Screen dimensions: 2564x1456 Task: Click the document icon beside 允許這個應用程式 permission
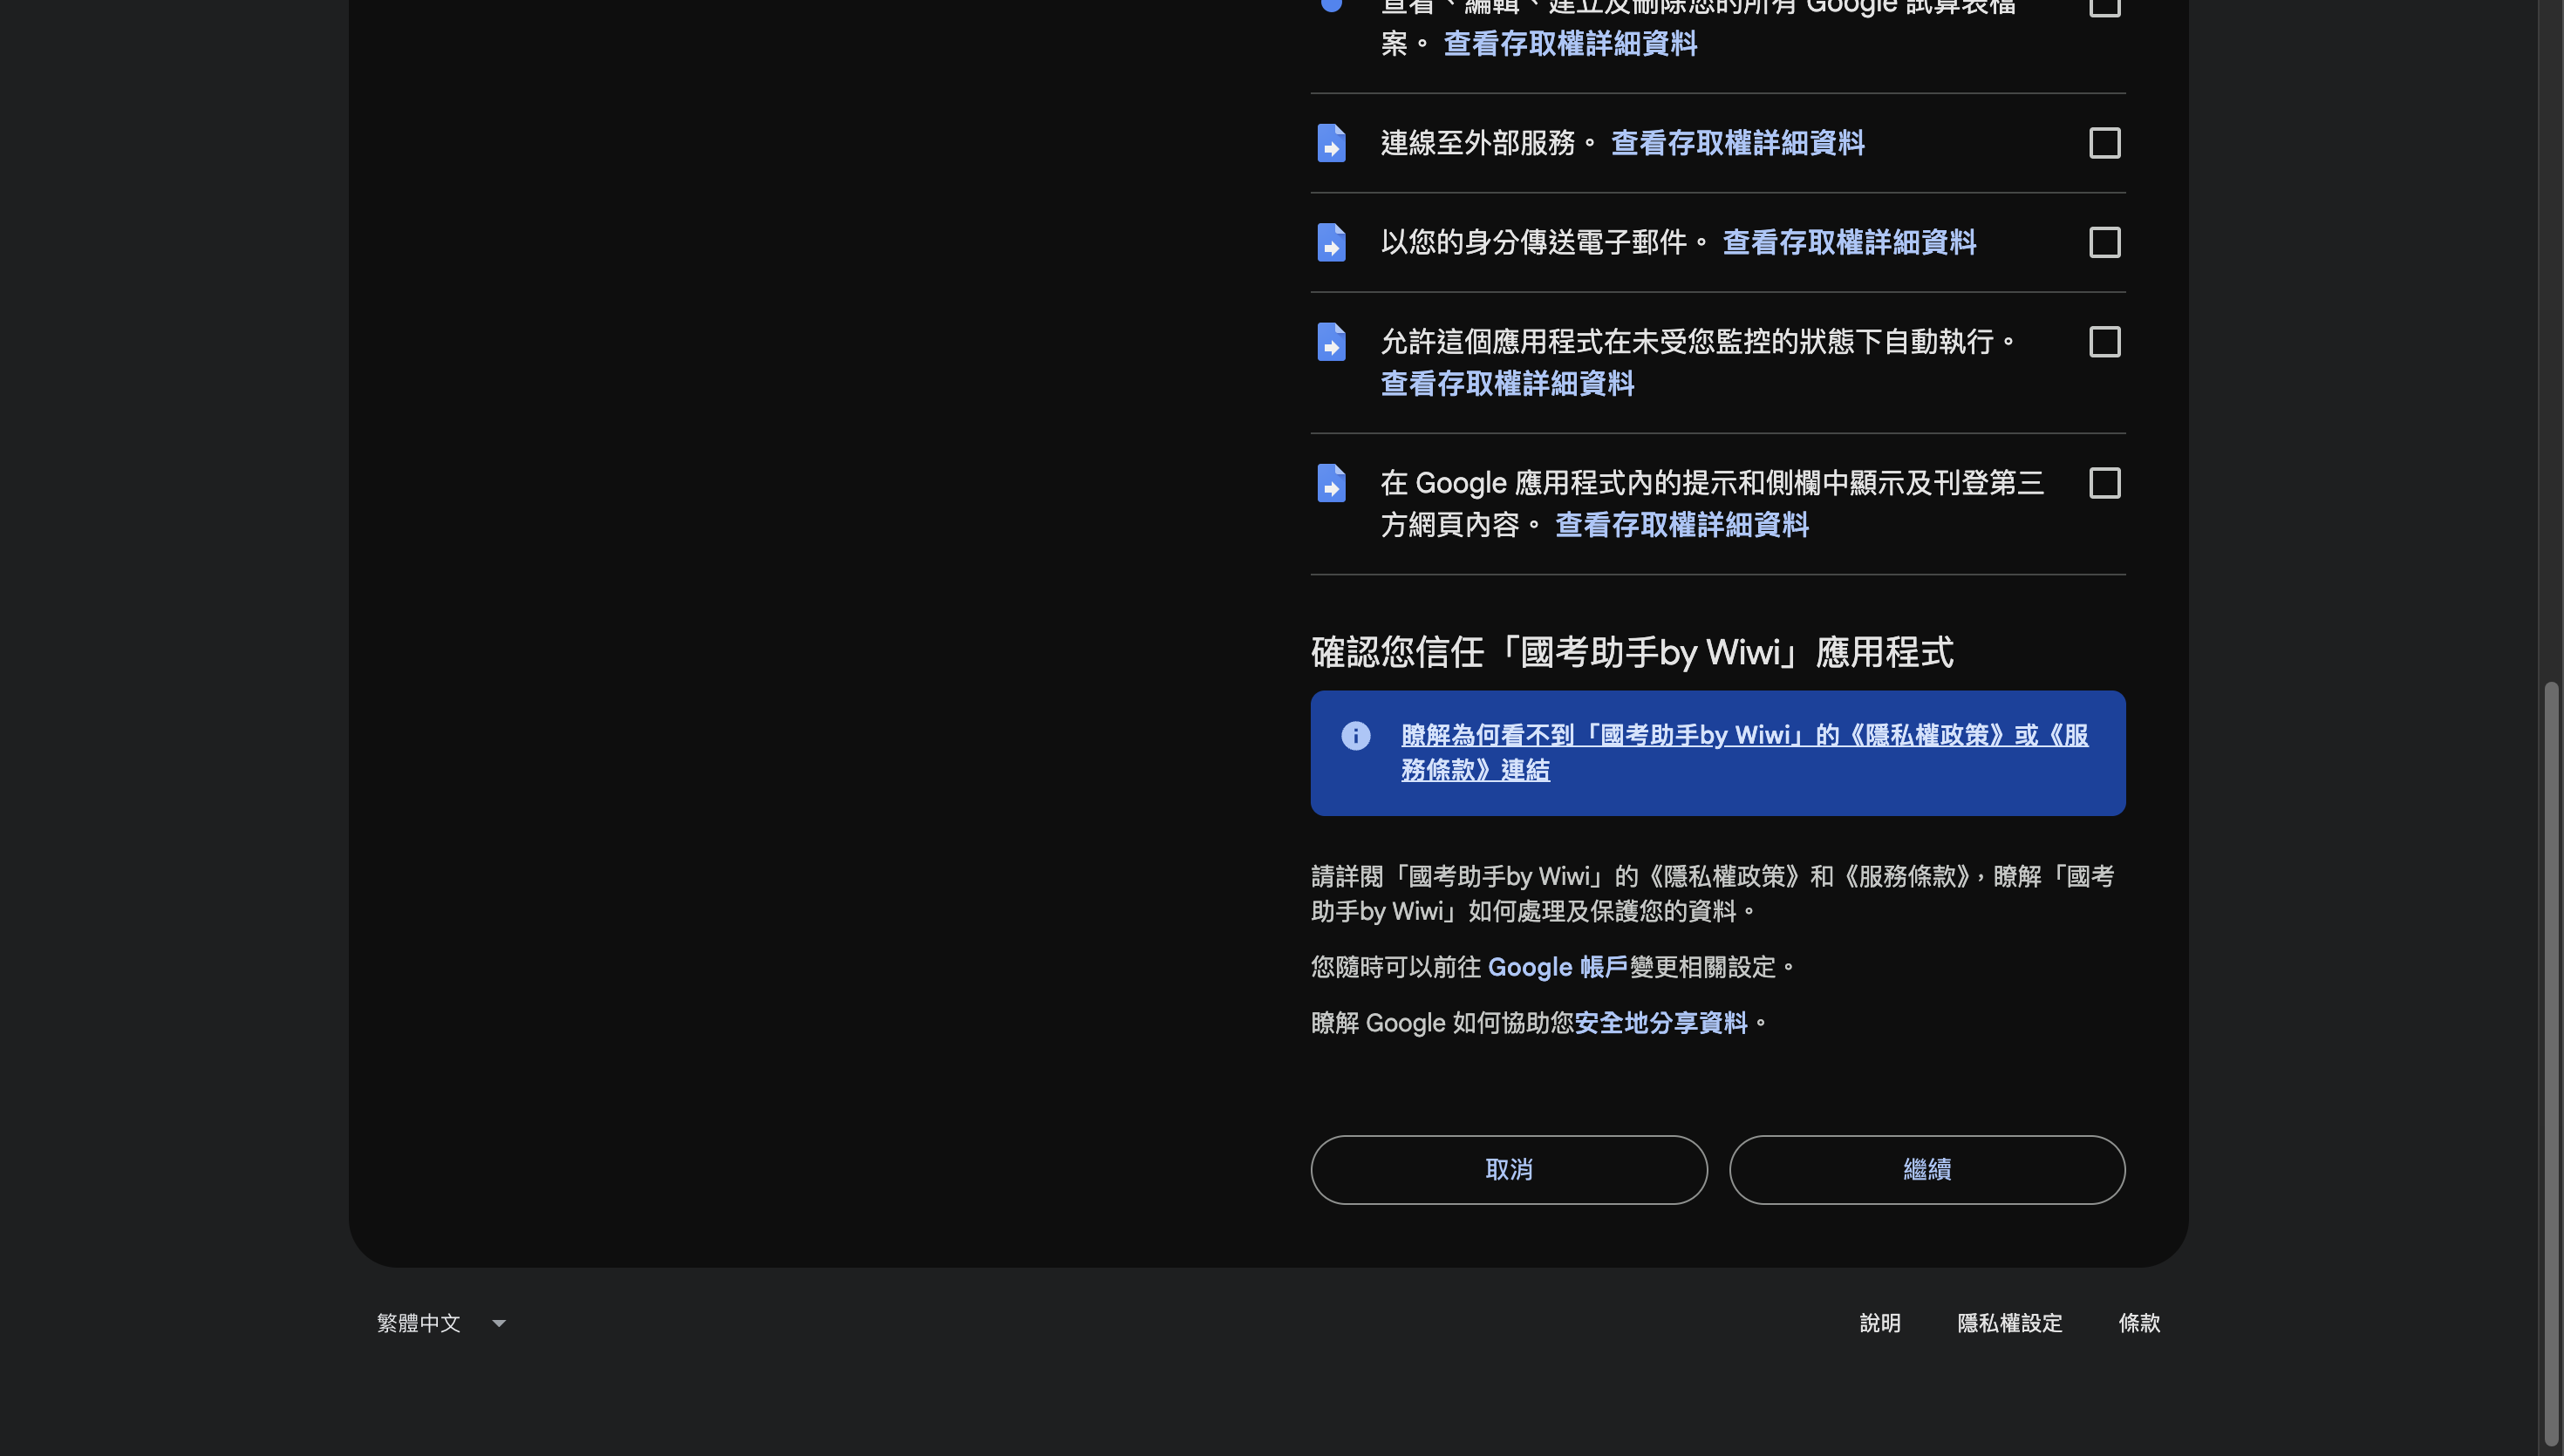click(1331, 342)
